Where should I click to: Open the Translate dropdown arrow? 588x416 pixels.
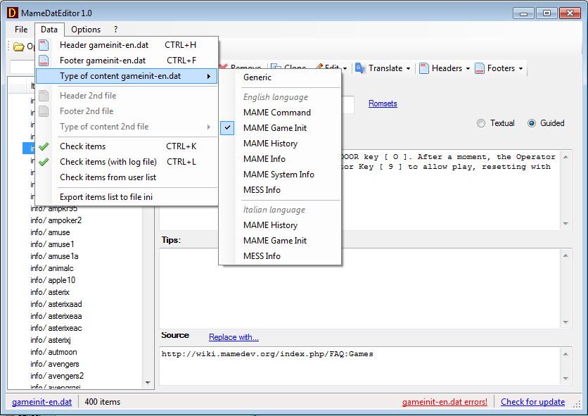(x=409, y=69)
